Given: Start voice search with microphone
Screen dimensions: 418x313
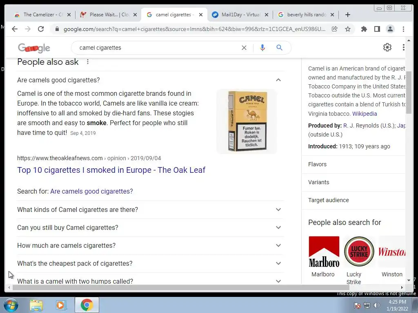Looking at the screenshot, I should click(x=262, y=48).
